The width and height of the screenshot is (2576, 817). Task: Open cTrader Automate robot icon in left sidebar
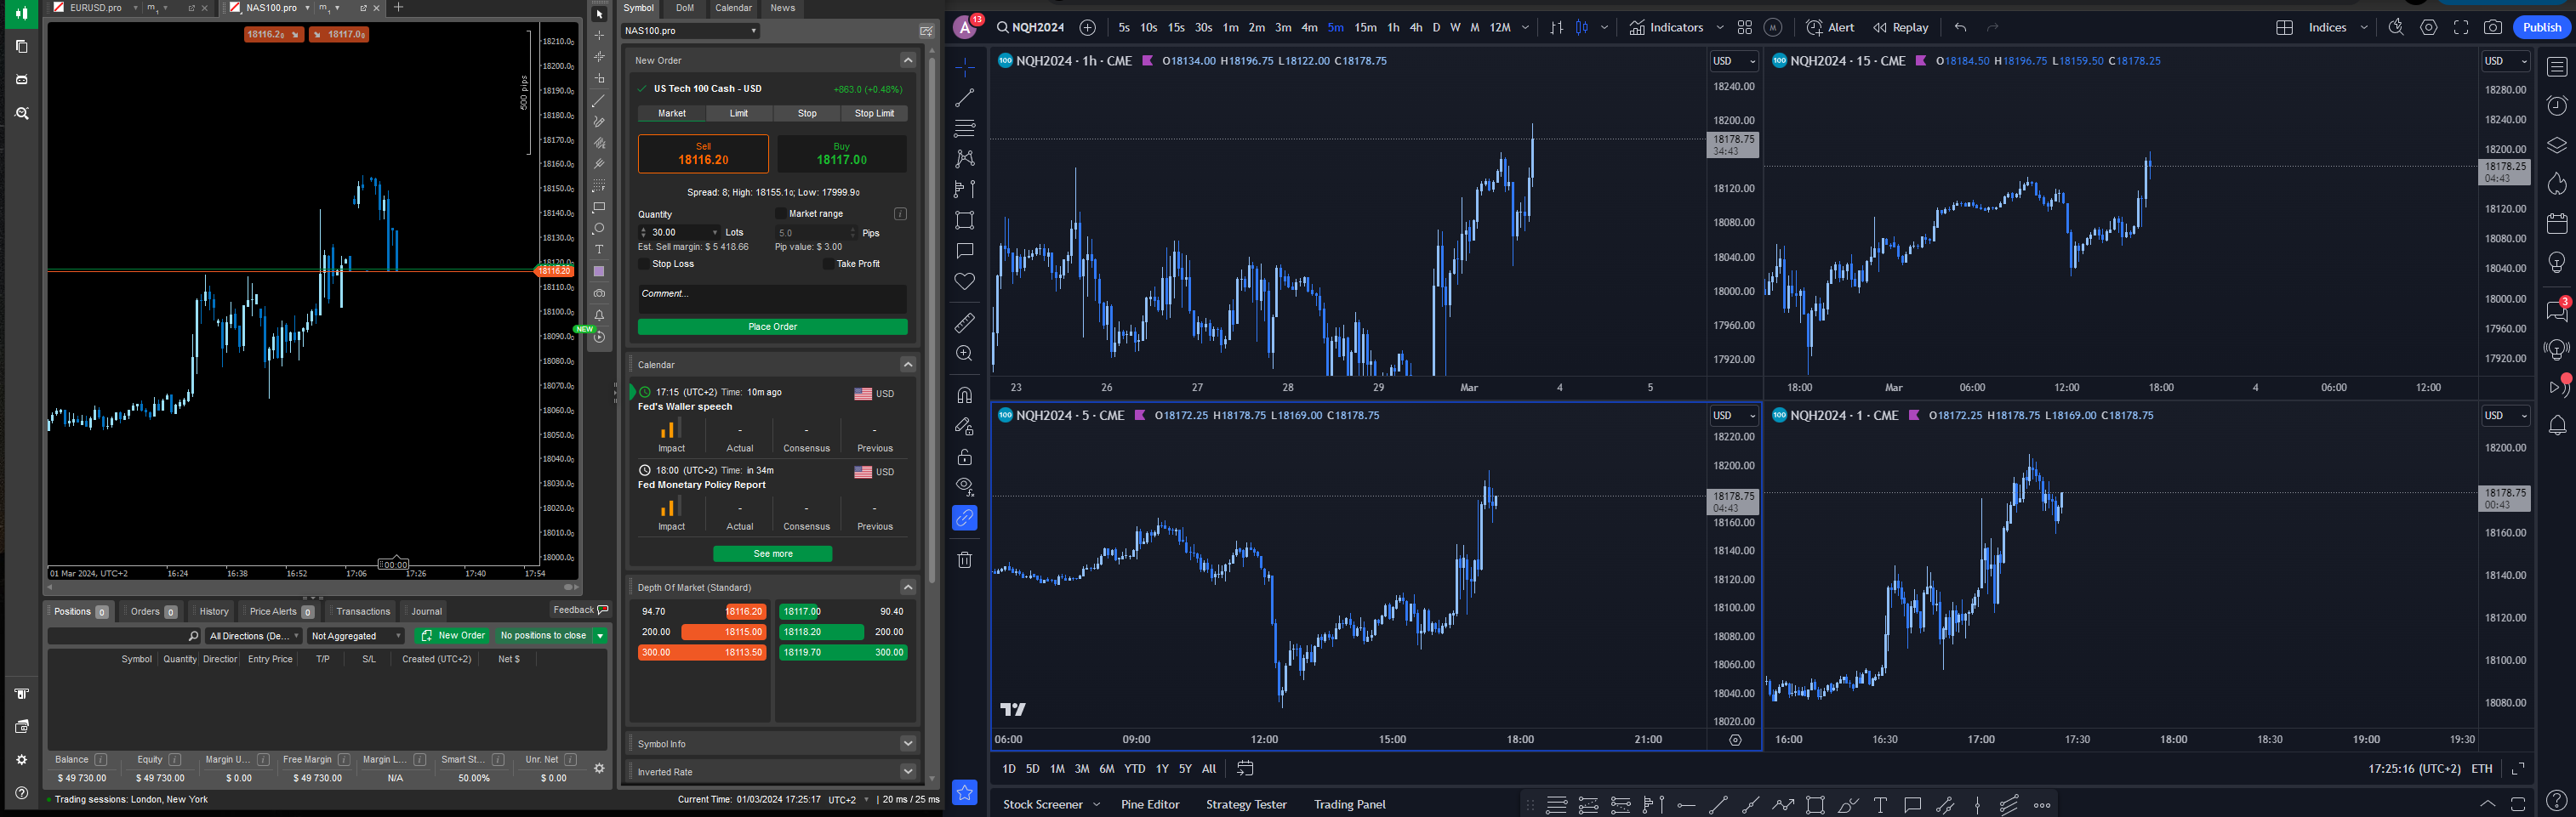pos(22,80)
